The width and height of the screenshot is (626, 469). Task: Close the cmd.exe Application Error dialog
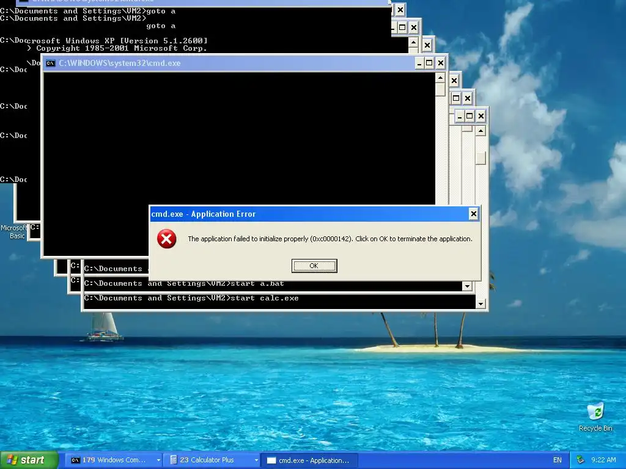(474, 214)
